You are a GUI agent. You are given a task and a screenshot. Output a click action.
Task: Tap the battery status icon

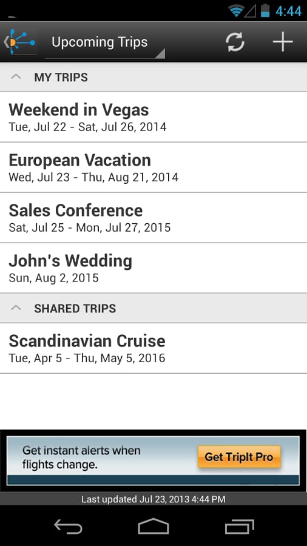265,10
